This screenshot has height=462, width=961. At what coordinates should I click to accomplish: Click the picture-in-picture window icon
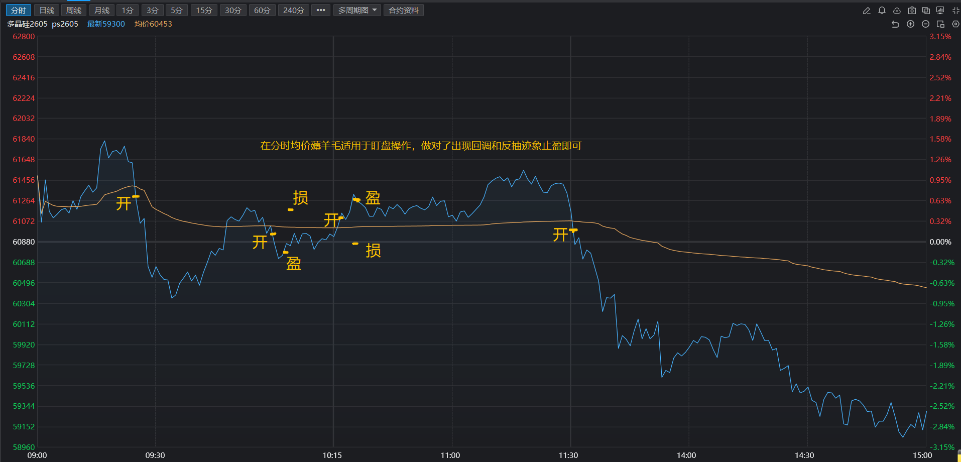click(940, 24)
